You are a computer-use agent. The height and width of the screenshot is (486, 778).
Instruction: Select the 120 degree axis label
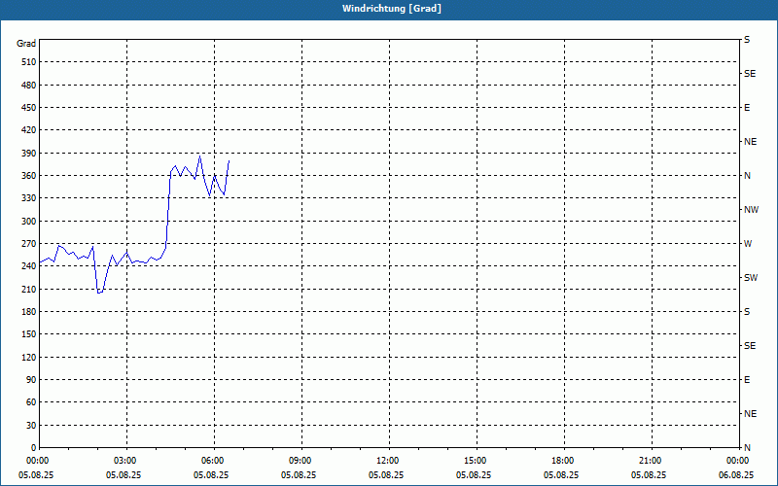pos(29,357)
